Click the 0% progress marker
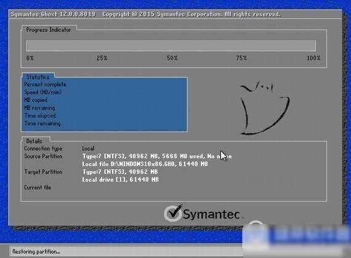The image size is (351, 258). [30, 58]
